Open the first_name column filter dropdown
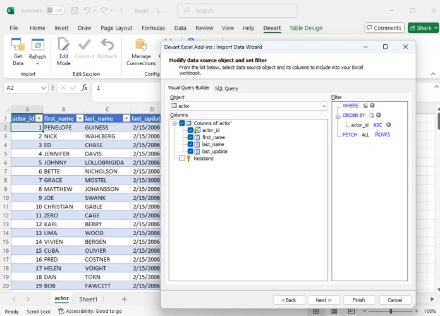Viewport: 440px width, 316px height. (80, 118)
